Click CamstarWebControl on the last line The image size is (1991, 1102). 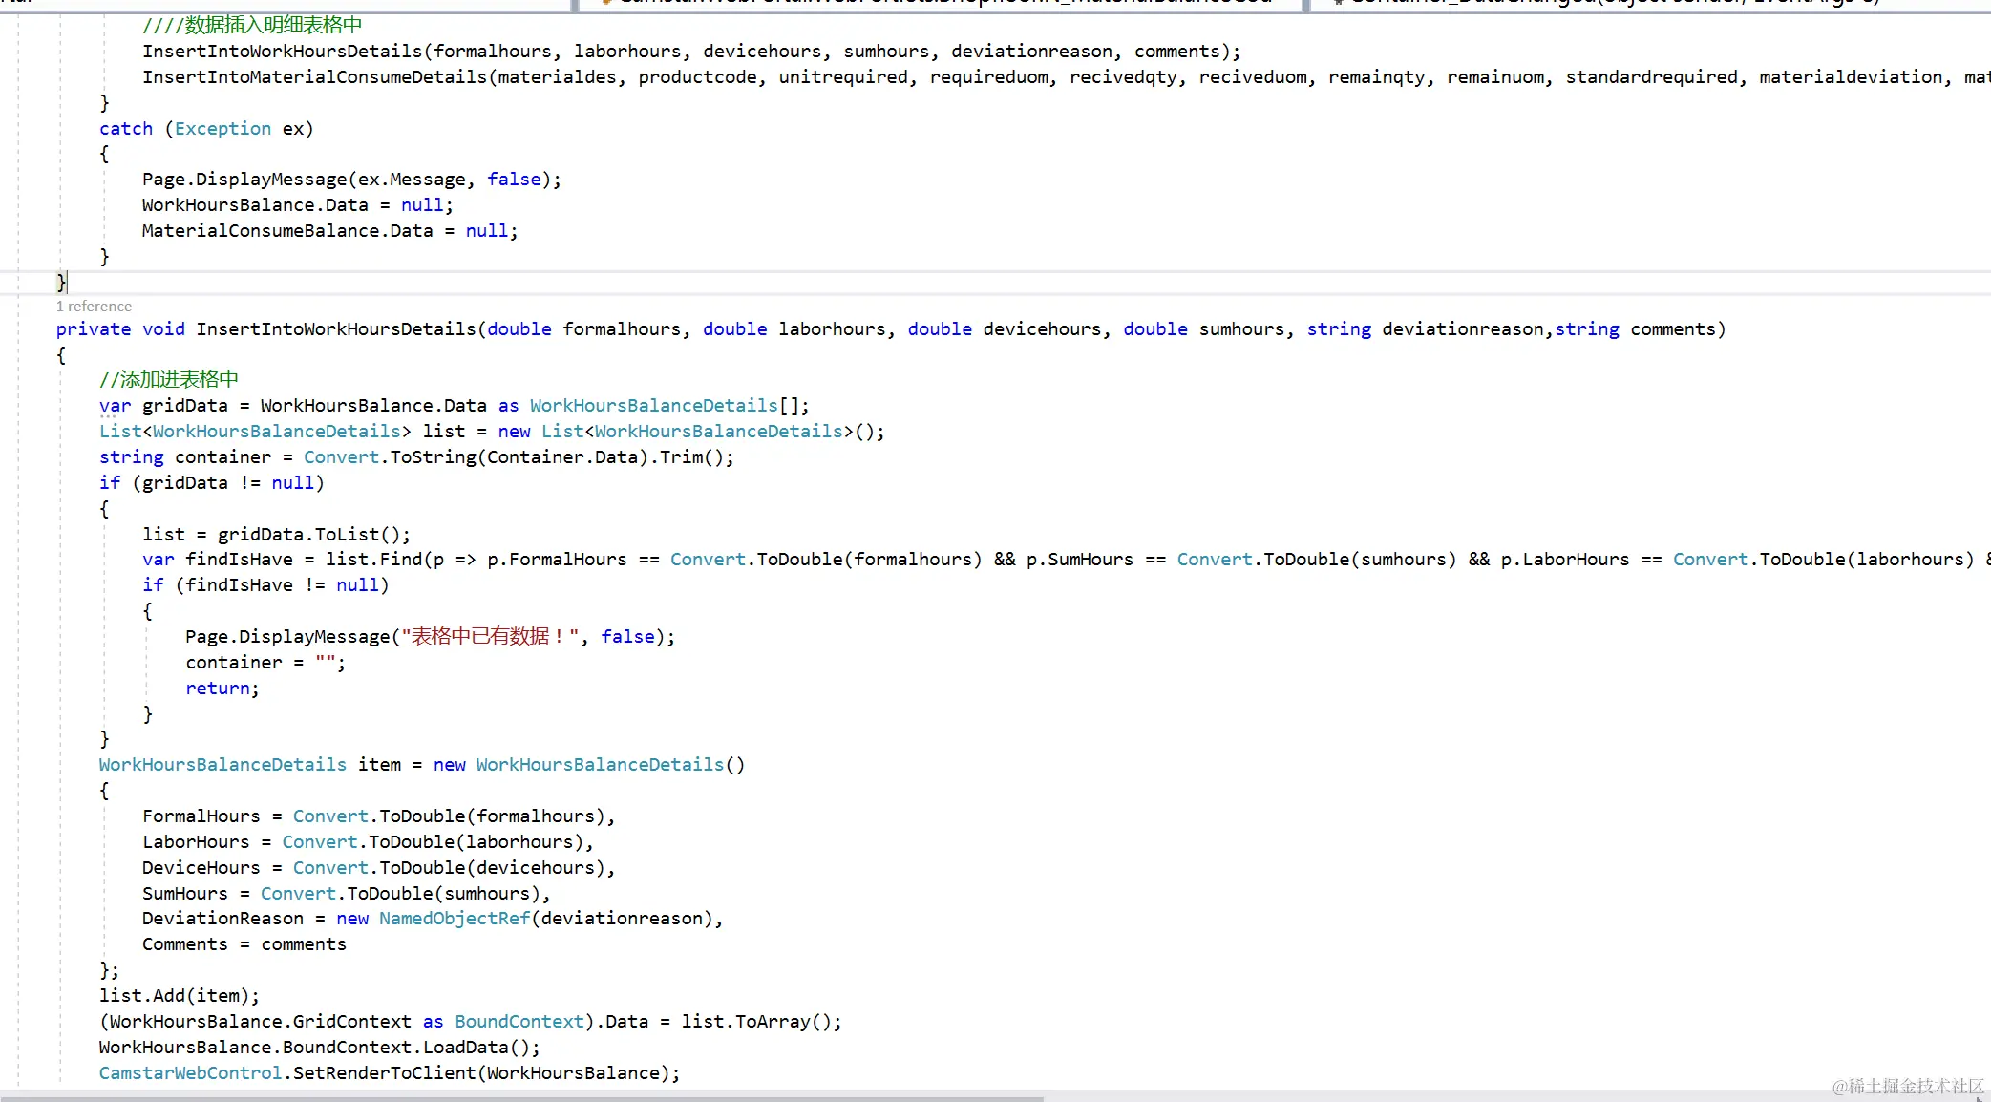pyautogui.click(x=190, y=1073)
